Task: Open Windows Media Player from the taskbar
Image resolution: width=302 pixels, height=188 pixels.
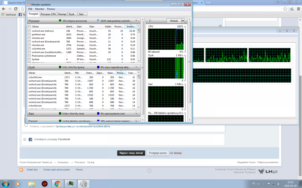Action: pyautogui.click(x=19, y=184)
